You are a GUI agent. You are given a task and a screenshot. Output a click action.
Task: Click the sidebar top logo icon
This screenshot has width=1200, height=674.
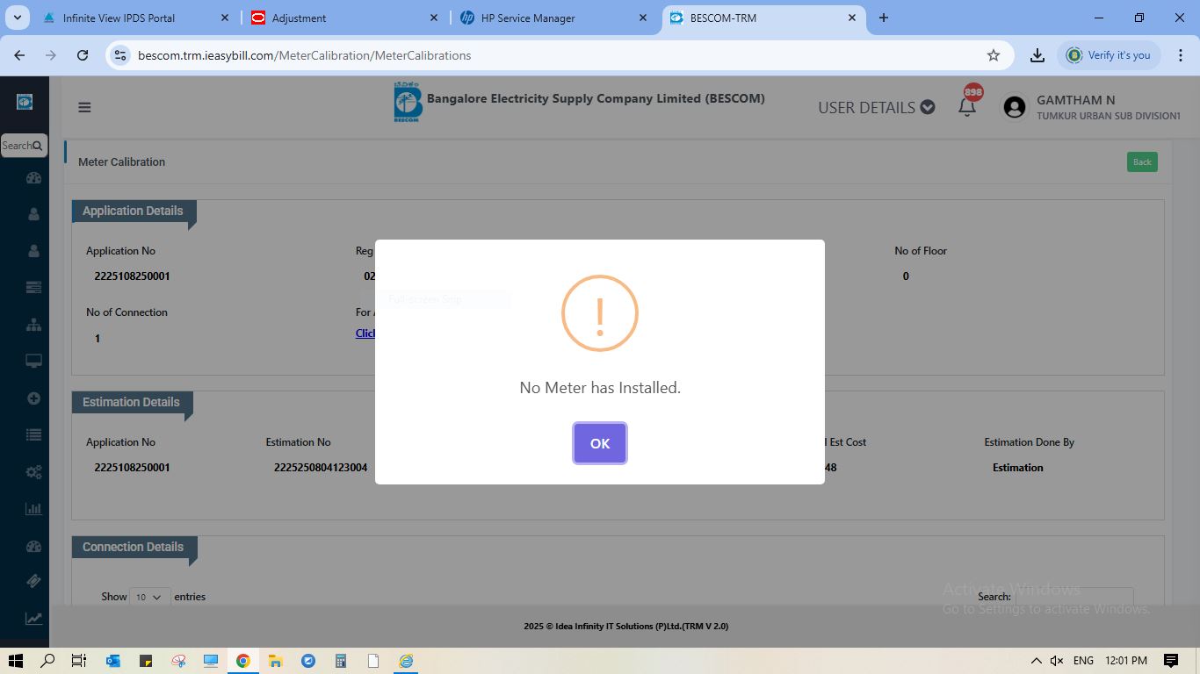pos(25,103)
